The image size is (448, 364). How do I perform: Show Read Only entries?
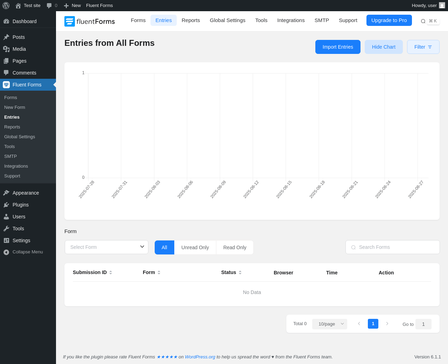click(235, 247)
